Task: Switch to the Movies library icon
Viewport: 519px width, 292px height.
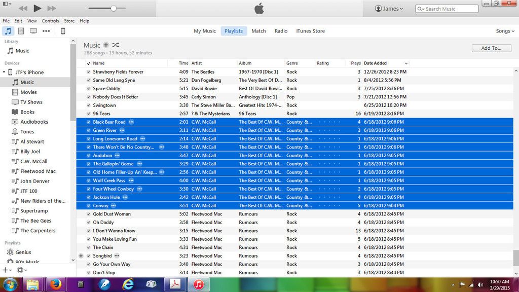Action: [x=21, y=31]
